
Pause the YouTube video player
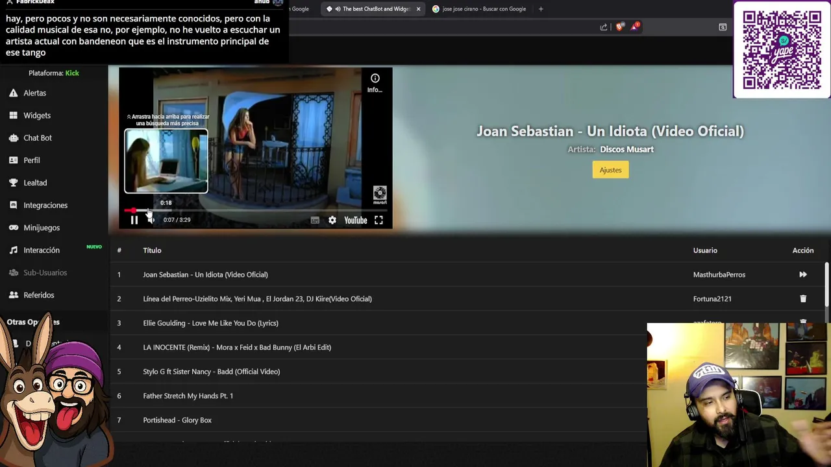coord(134,220)
